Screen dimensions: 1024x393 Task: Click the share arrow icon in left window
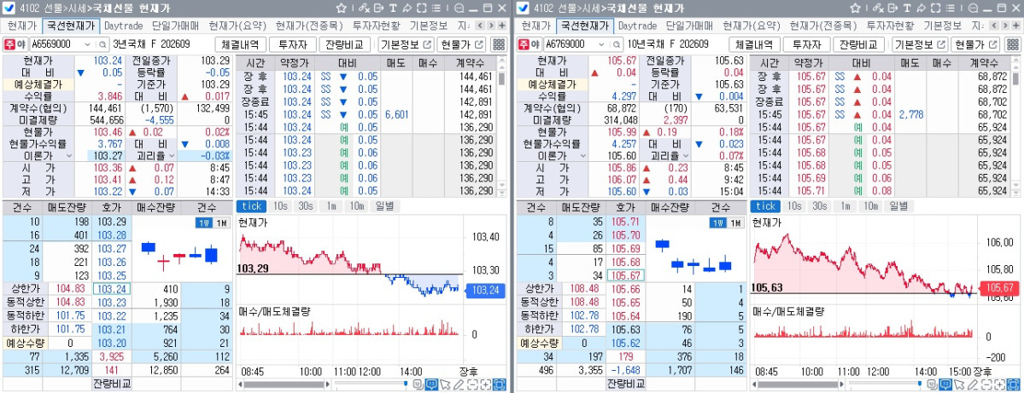407,9
